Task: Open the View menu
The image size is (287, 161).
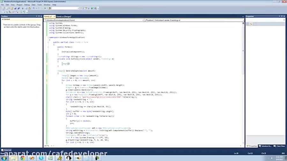Action: tap(12, 5)
